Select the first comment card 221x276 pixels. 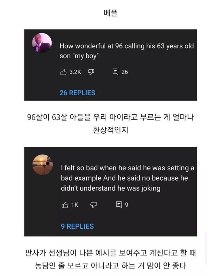click(110, 63)
